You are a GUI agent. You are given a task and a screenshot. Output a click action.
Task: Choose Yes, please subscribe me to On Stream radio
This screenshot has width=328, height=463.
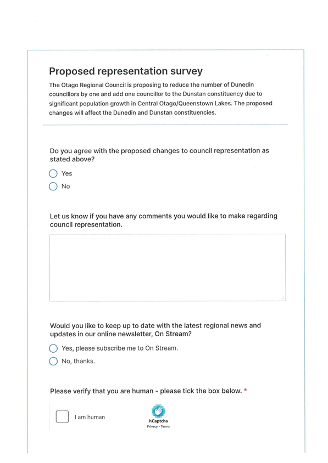[53, 348]
